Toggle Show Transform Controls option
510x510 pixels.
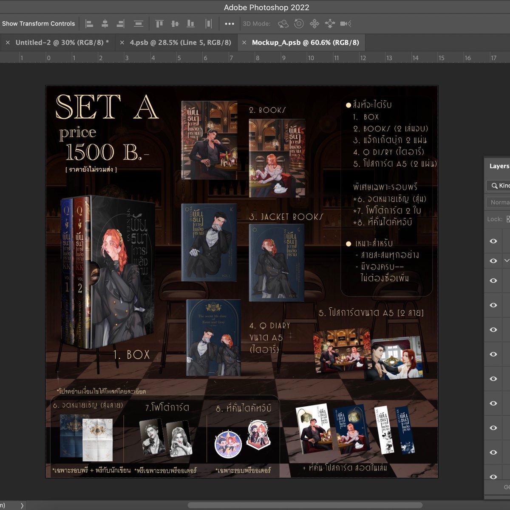[x=38, y=24]
